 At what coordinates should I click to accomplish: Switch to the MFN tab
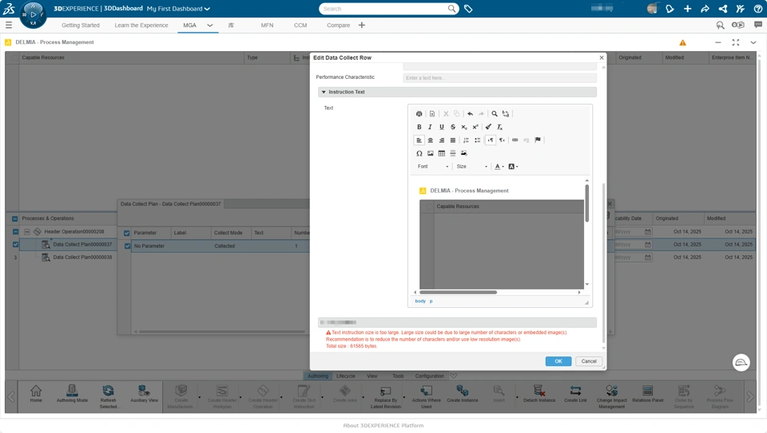[x=267, y=26]
